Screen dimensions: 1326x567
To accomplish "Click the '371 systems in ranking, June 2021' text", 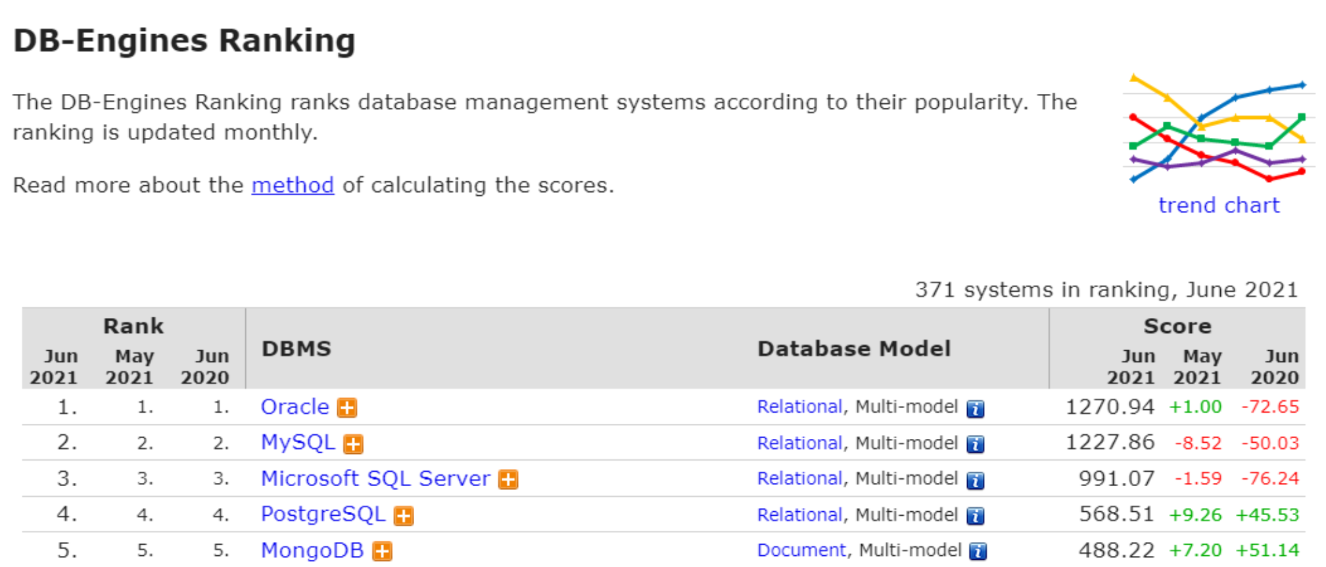I will pyautogui.click(x=1106, y=290).
